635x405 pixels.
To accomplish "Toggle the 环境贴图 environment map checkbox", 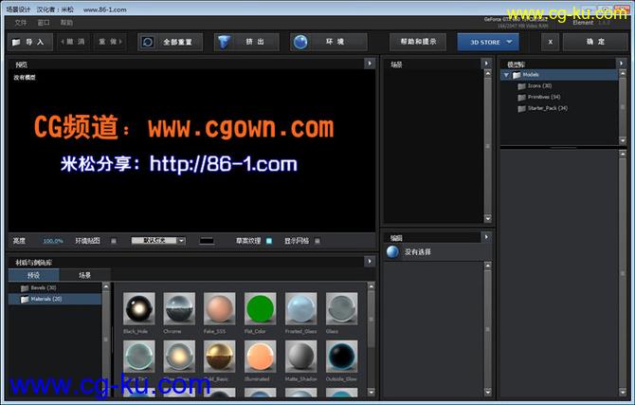I will pos(114,241).
